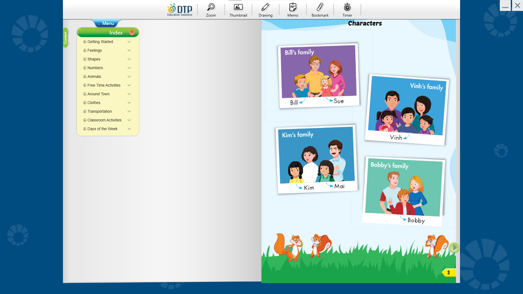Select the Animals menu item
523x294 pixels.
[94, 76]
